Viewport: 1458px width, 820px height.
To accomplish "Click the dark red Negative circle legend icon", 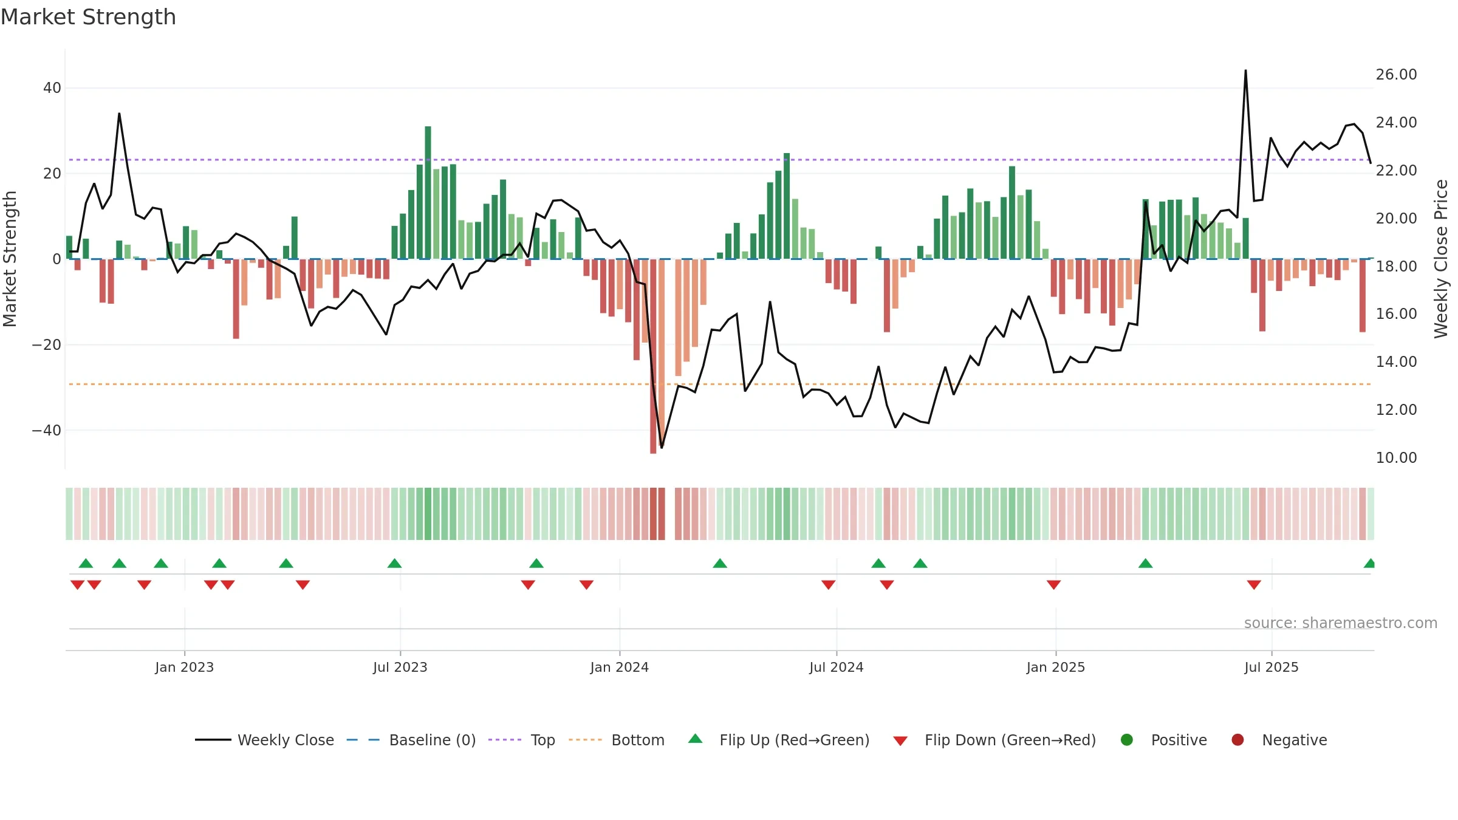I will (1237, 740).
